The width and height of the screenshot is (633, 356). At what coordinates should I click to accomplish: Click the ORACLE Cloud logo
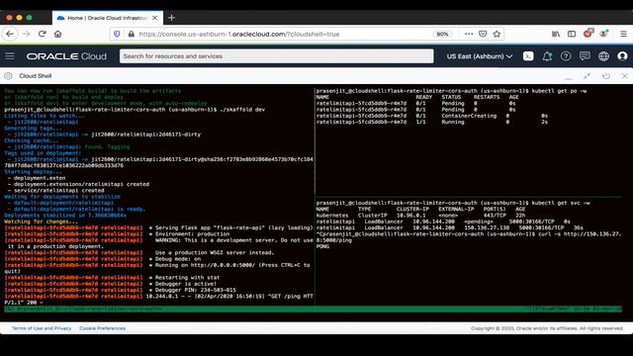coord(66,56)
